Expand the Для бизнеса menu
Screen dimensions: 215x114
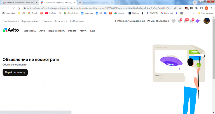click(11, 21)
